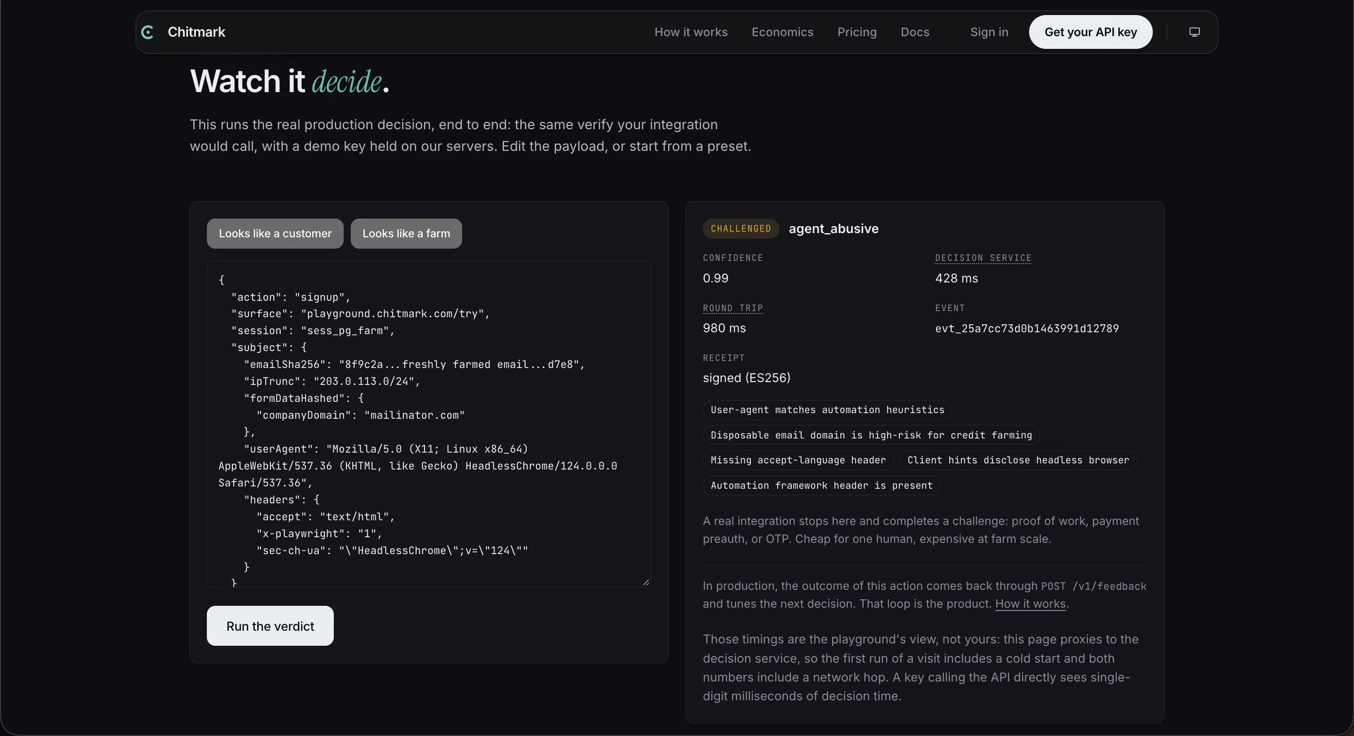Click Run the verdict button
1354x736 pixels.
(x=270, y=626)
